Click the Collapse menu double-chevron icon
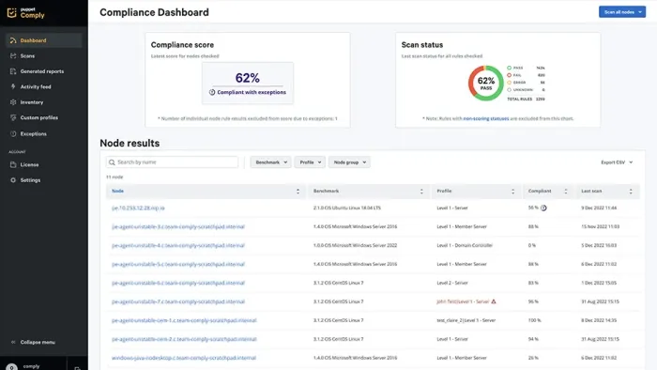The height and width of the screenshot is (370, 657). click(x=13, y=342)
